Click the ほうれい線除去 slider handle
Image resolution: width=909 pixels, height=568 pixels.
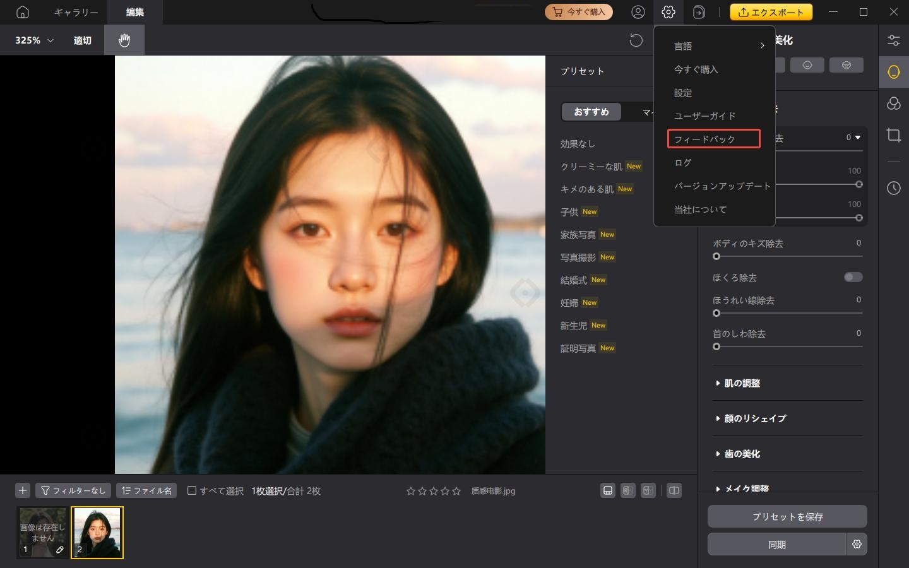[x=716, y=313]
